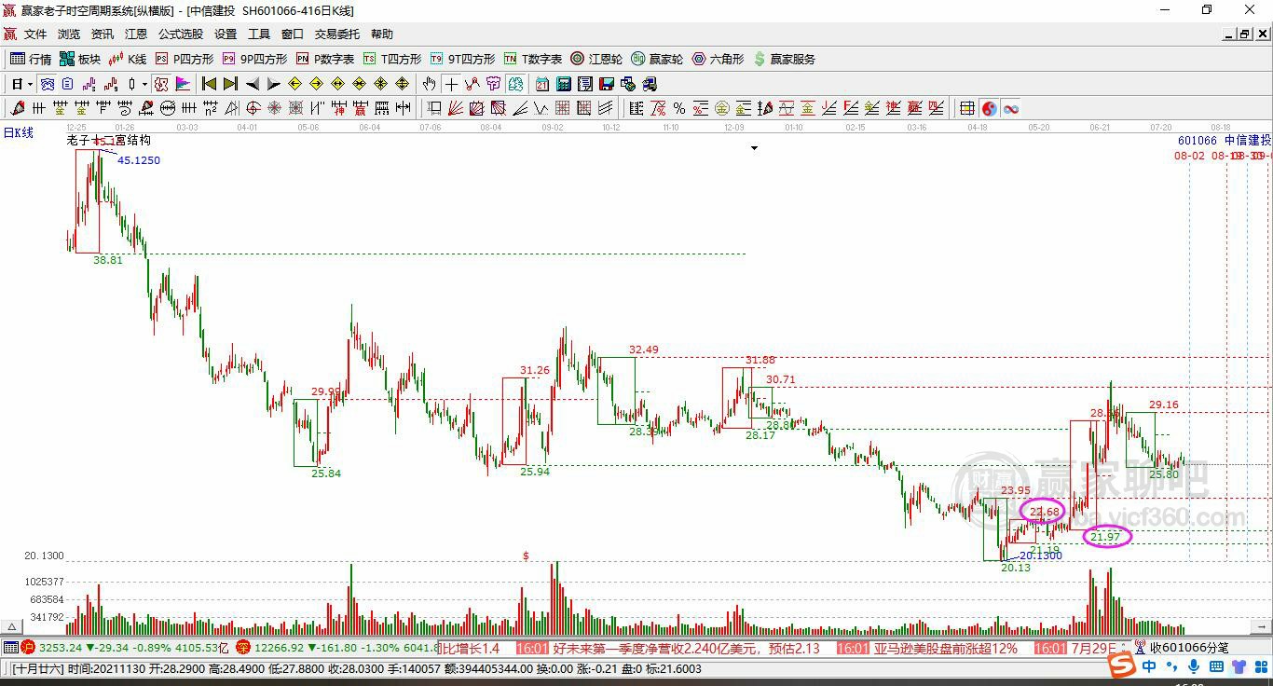Click the 收601066分笔 status entry
Viewport: 1273px width, 686px height.
tap(1189, 648)
